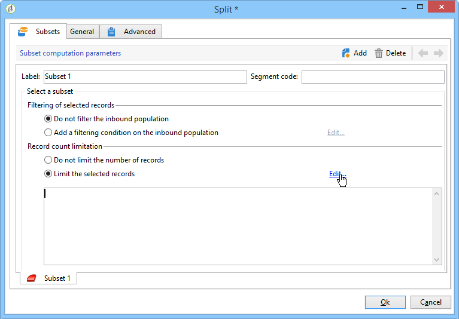Click the Record count limitation heading

(65, 146)
